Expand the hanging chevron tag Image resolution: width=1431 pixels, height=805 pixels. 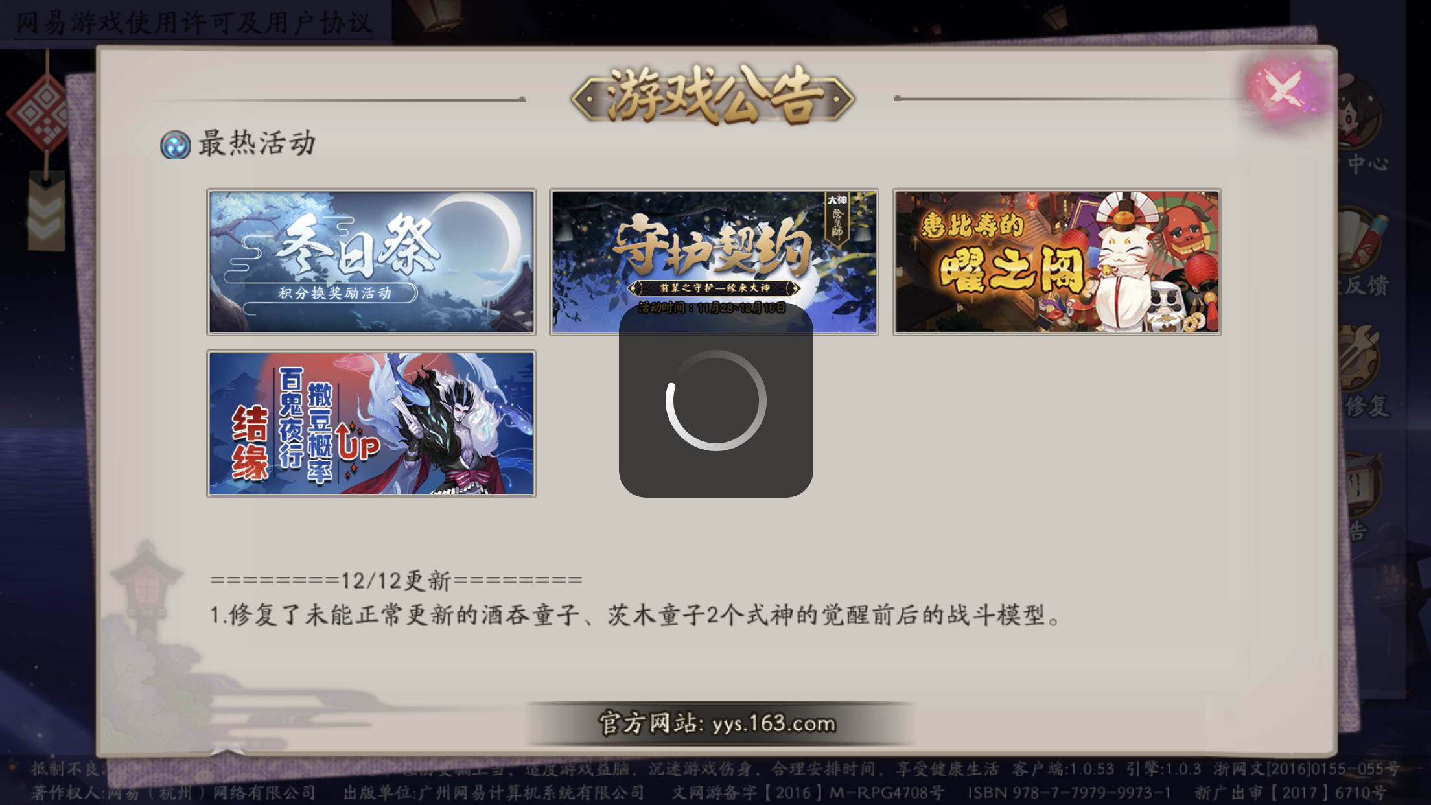pyautogui.click(x=46, y=211)
